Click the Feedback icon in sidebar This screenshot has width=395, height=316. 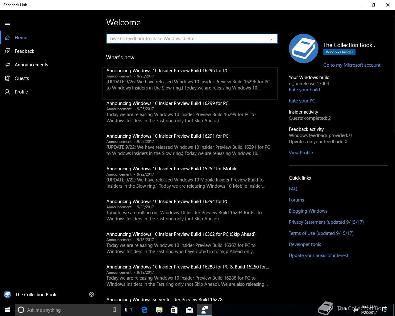point(7,51)
